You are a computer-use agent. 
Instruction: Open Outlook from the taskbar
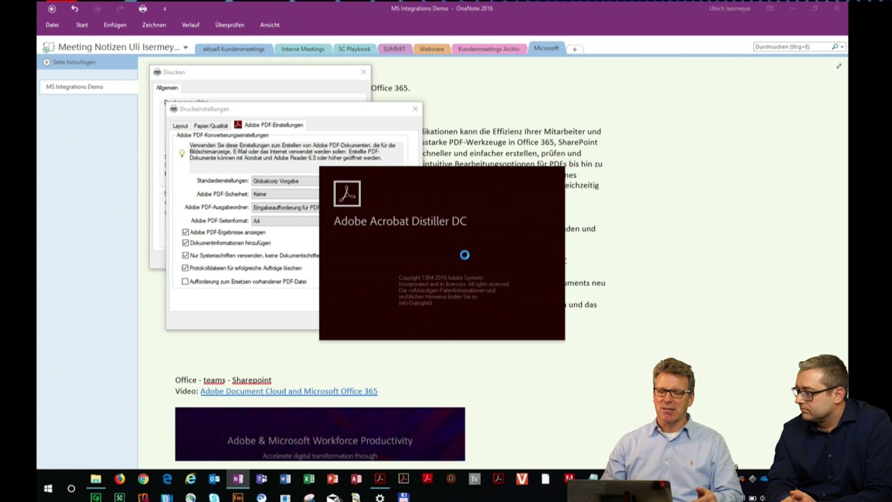[215, 479]
